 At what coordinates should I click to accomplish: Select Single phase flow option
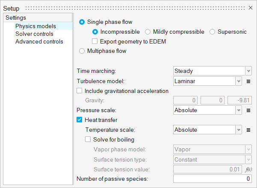pos(82,22)
